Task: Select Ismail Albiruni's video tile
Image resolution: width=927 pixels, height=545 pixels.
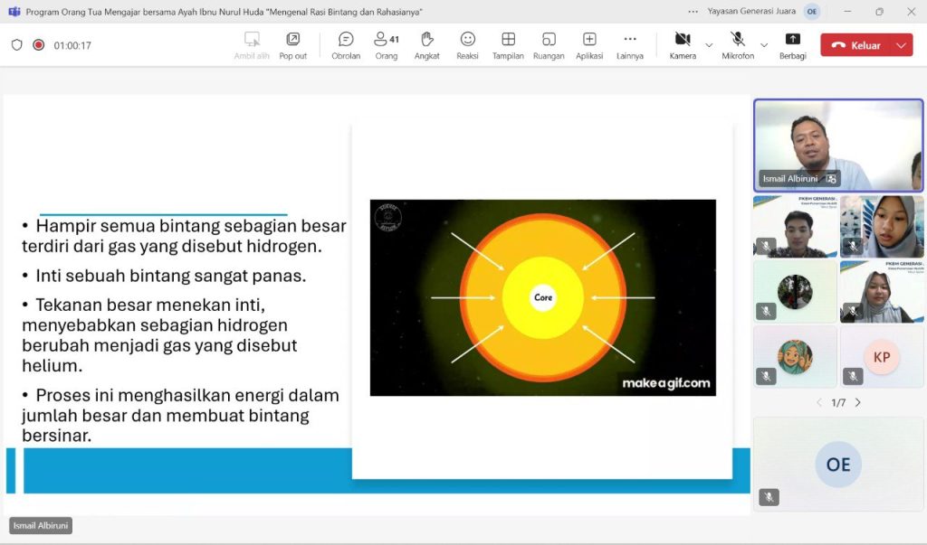Action: [x=838, y=146]
